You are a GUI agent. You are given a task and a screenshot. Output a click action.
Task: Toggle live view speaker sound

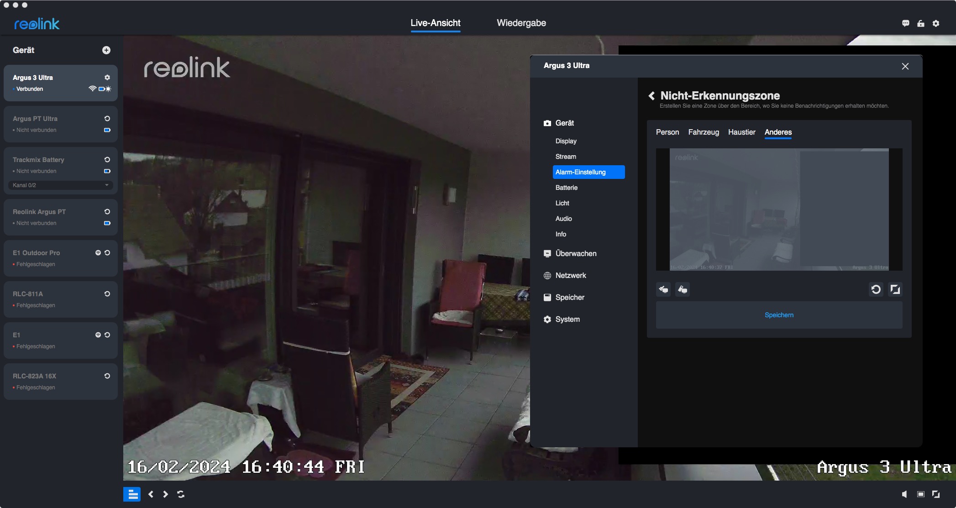click(x=904, y=494)
